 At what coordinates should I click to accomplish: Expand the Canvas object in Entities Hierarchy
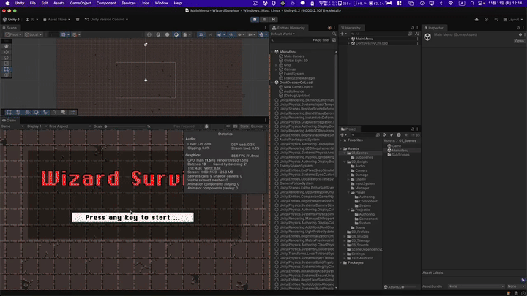[276, 69]
